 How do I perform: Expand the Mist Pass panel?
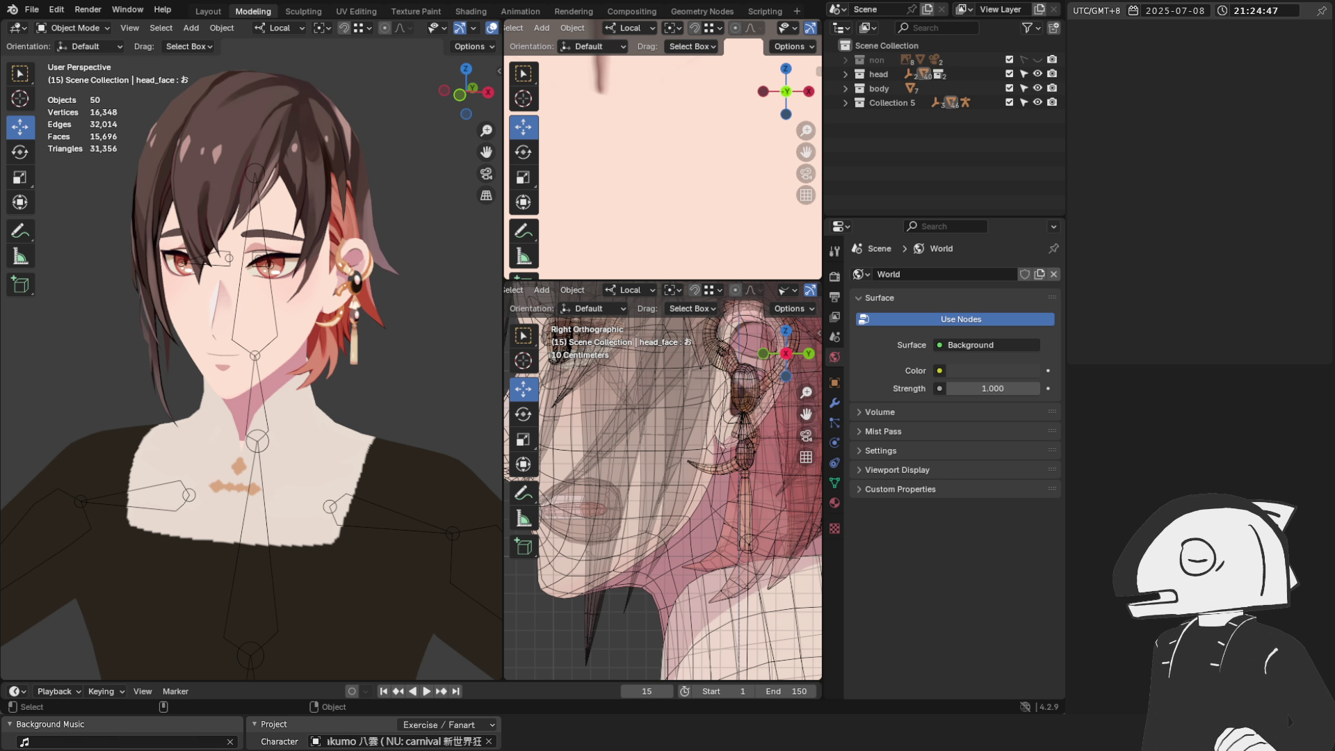click(954, 431)
